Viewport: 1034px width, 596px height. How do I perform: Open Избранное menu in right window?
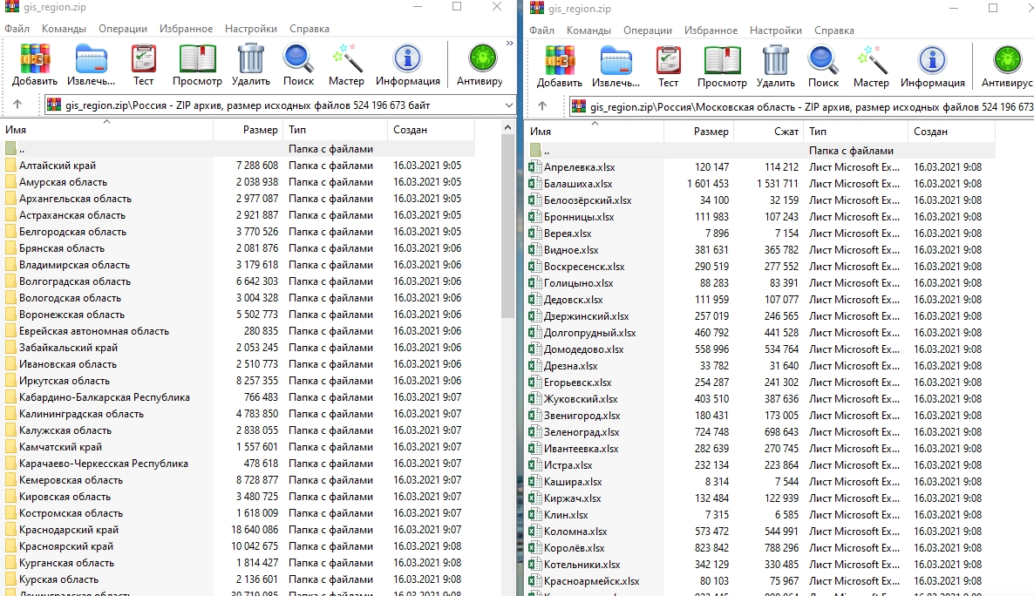(x=711, y=30)
